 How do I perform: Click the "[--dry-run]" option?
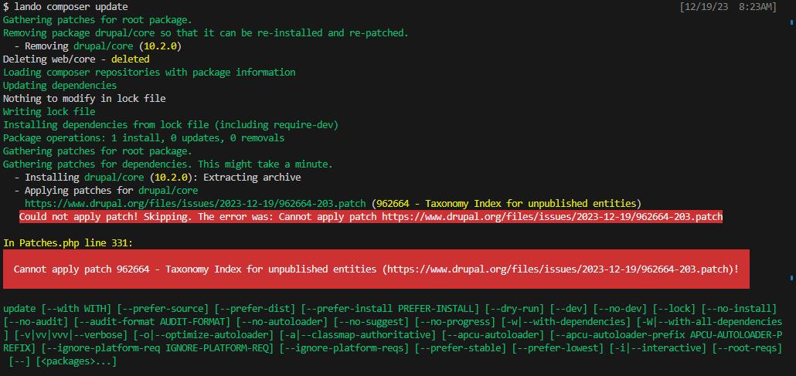point(515,309)
